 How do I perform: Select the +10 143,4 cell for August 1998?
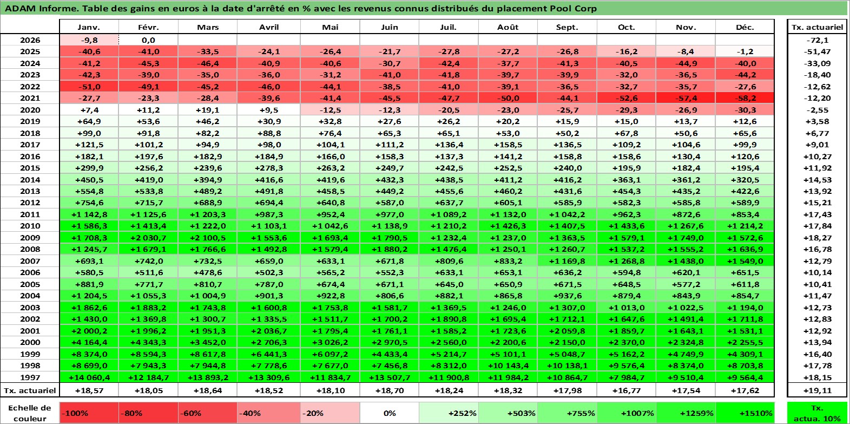pyautogui.click(x=508, y=366)
